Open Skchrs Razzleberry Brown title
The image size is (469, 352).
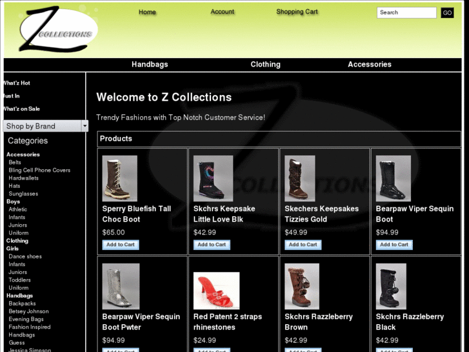319,322
